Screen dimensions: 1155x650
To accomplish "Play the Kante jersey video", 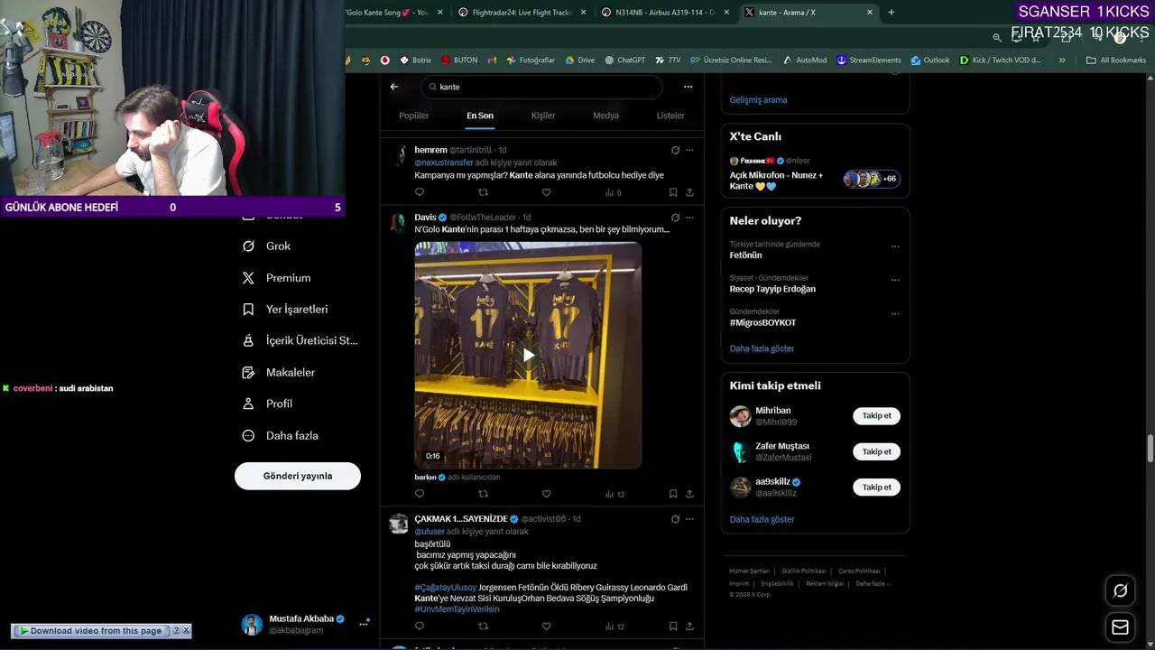I will click(x=528, y=355).
